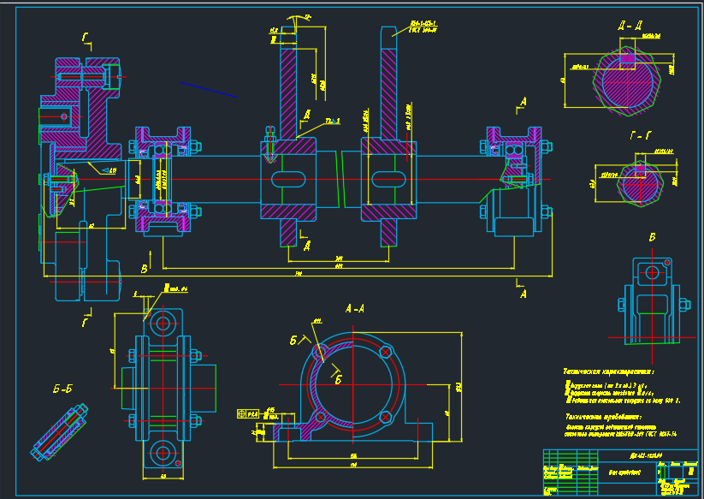Select the blue diagonal line above the shaft
Screen dimensions: 704x499
click(208, 89)
